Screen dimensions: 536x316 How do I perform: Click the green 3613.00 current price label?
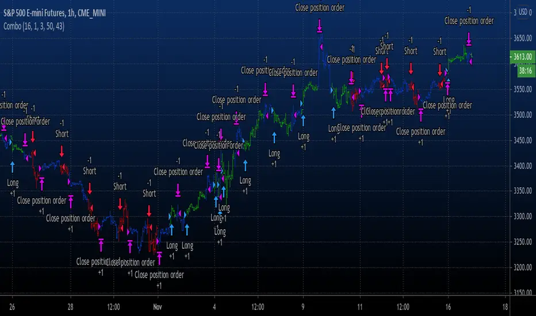(523, 57)
